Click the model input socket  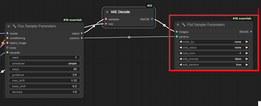click(x=7, y=33)
